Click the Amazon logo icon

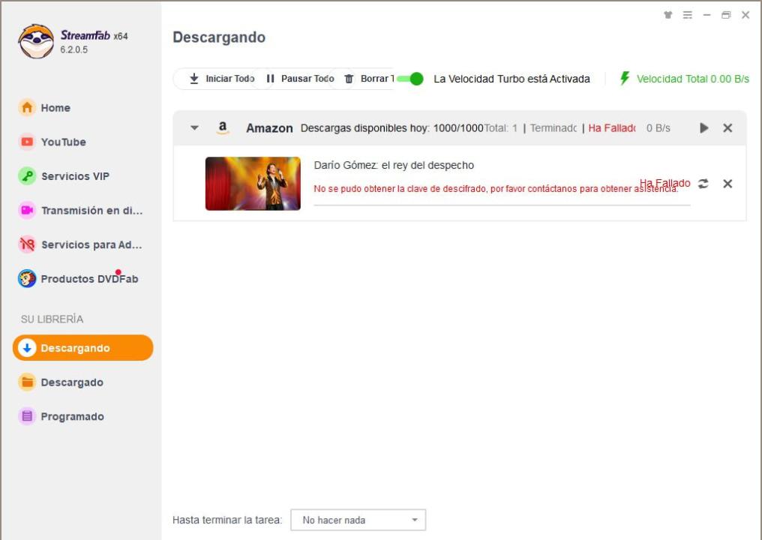click(x=223, y=127)
